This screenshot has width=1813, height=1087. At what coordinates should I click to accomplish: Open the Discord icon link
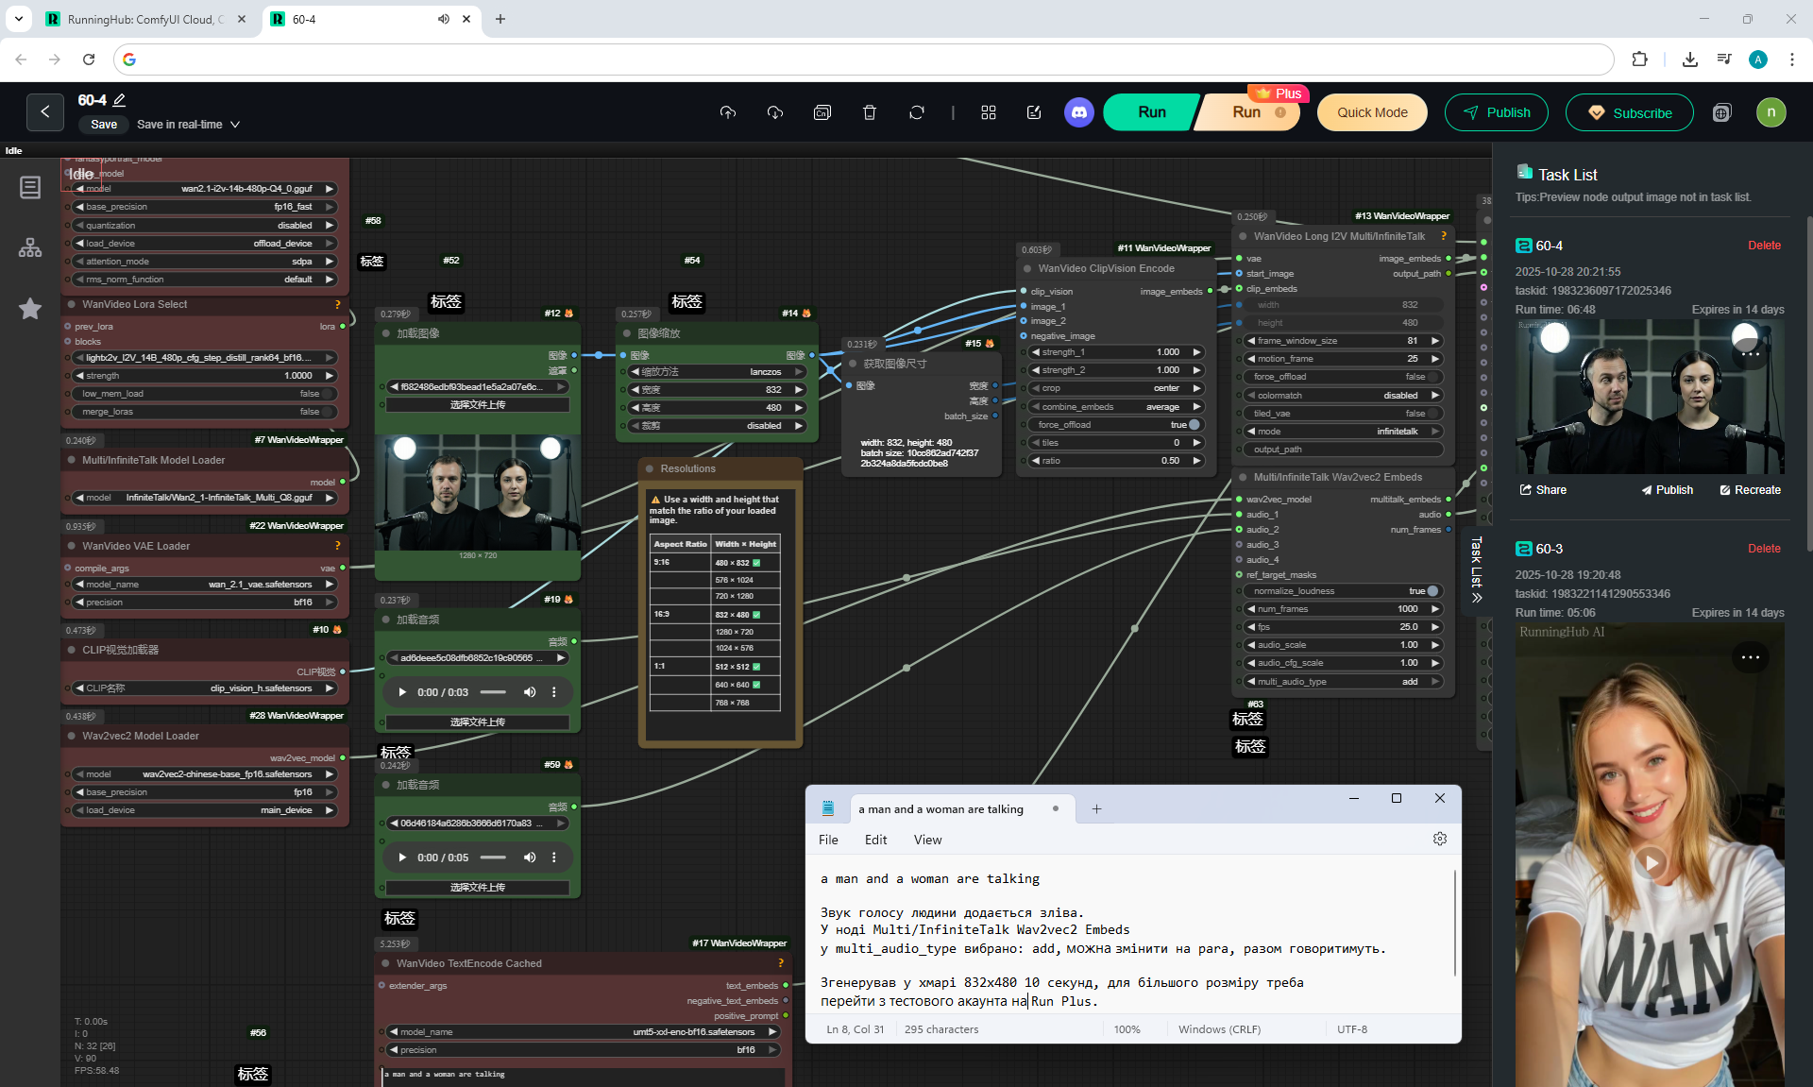point(1078,112)
